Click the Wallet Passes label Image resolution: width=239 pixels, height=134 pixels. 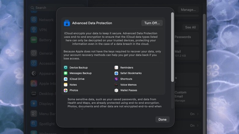[129, 90]
